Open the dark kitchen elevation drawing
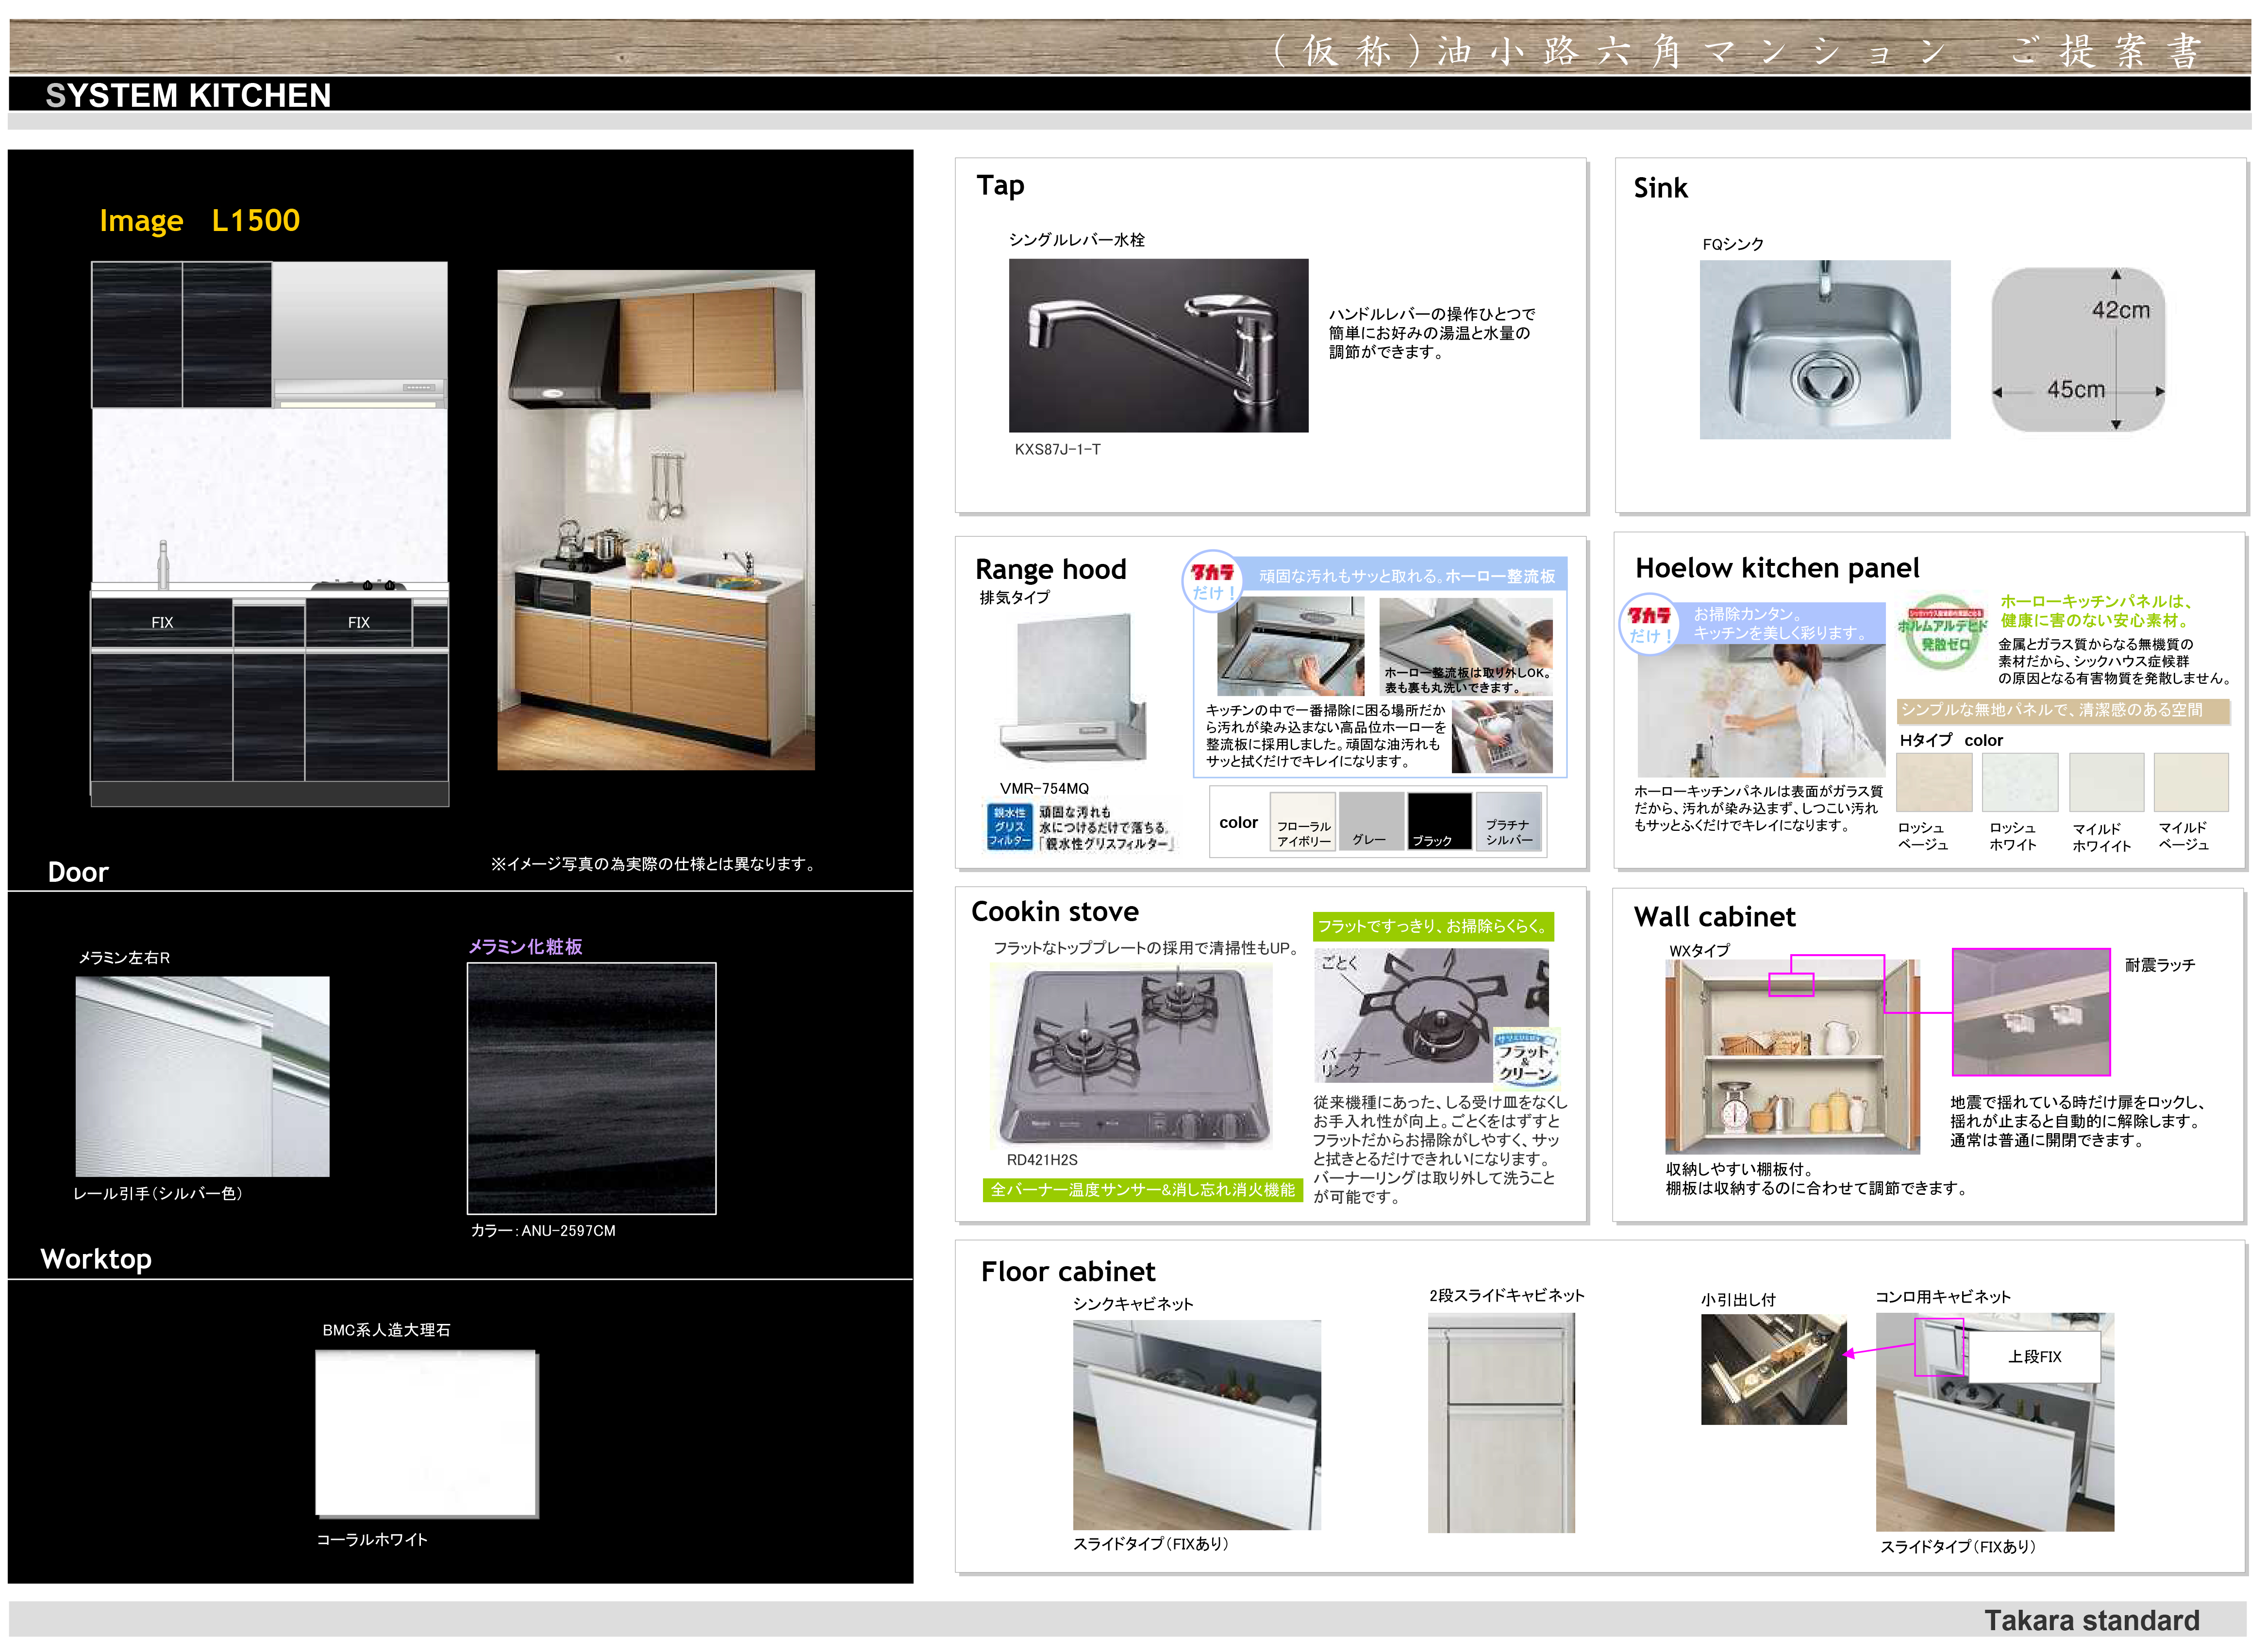The image size is (2266, 1652). point(270,534)
